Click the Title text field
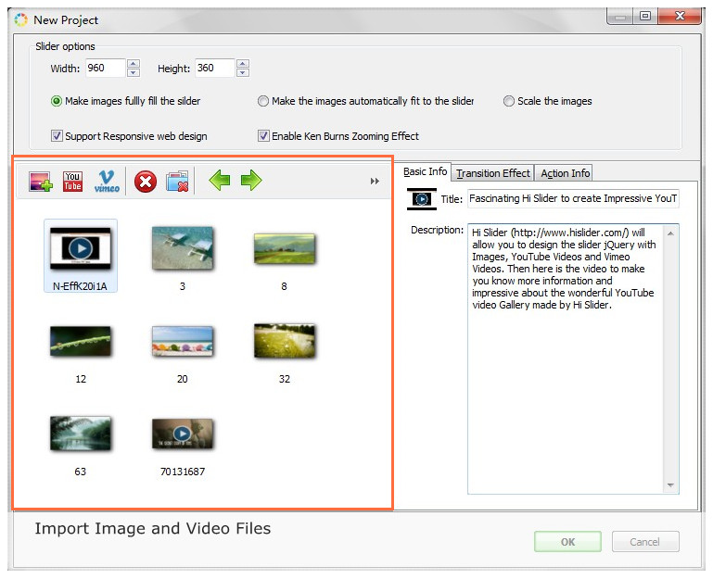The height and width of the screenshot is (579, 713). [x=573, y=198]
